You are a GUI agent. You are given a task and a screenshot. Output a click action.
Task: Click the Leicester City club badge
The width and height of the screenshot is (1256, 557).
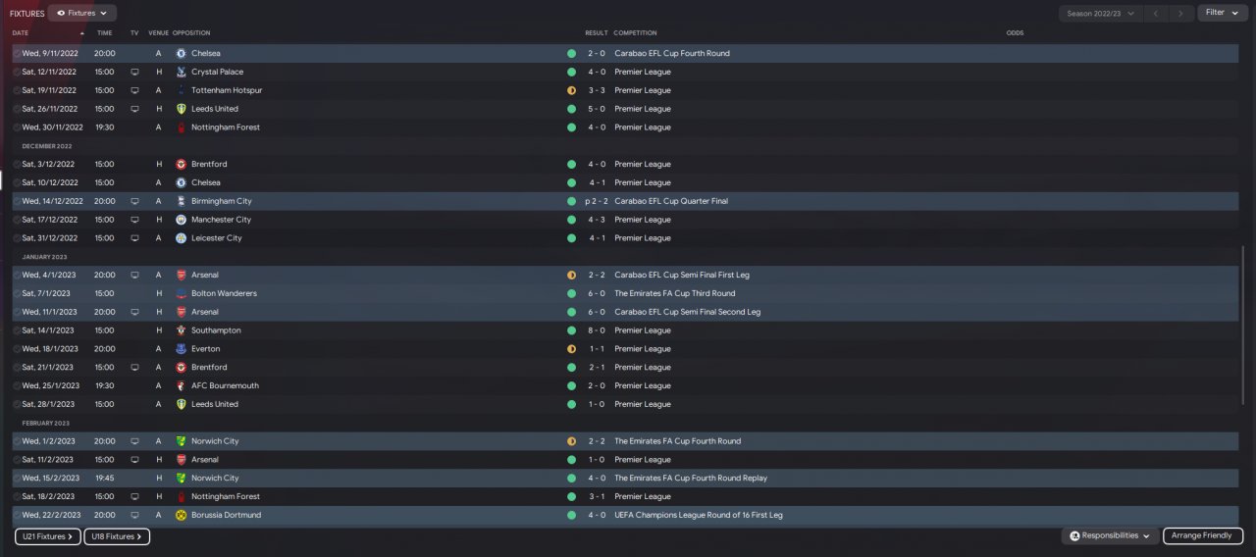pos(181,238)
